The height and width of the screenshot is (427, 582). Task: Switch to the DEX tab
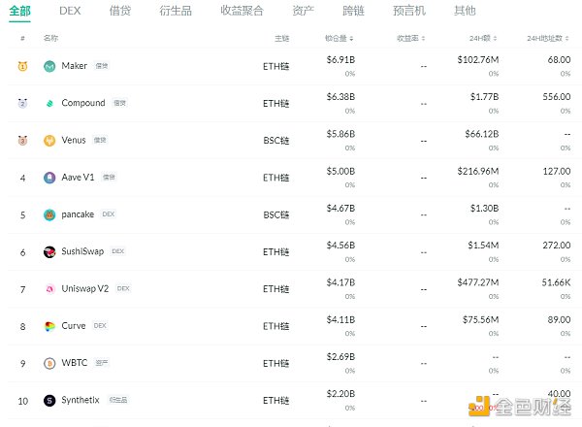pos(70,11)
